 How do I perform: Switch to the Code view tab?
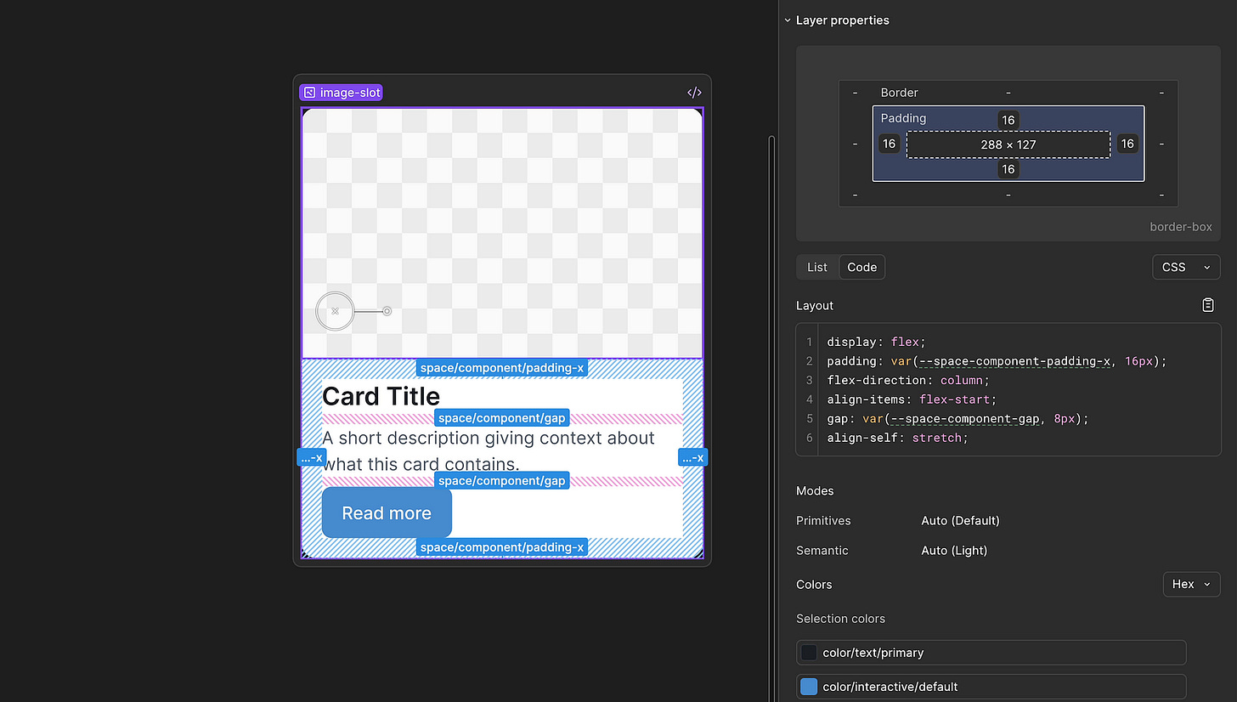[x=861, y=266]
